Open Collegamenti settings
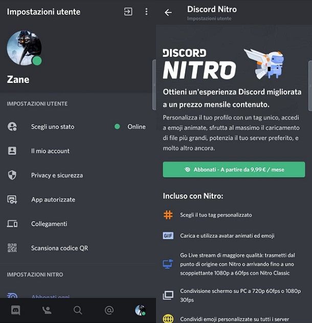Image resolution: width=312 pixels, height=323 pixels. point(78,224)
